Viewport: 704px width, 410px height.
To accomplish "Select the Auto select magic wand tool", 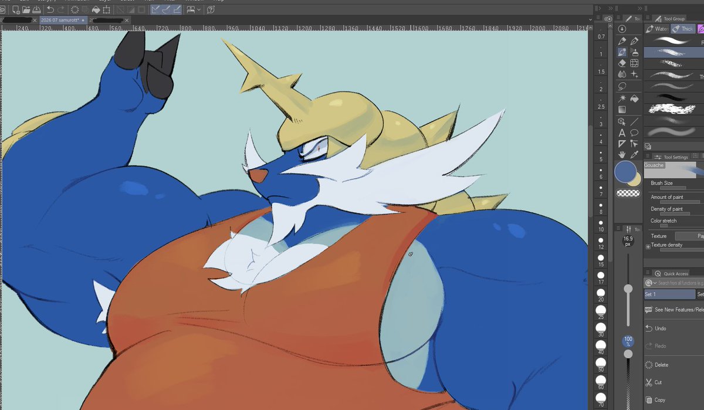I will 622,99.
